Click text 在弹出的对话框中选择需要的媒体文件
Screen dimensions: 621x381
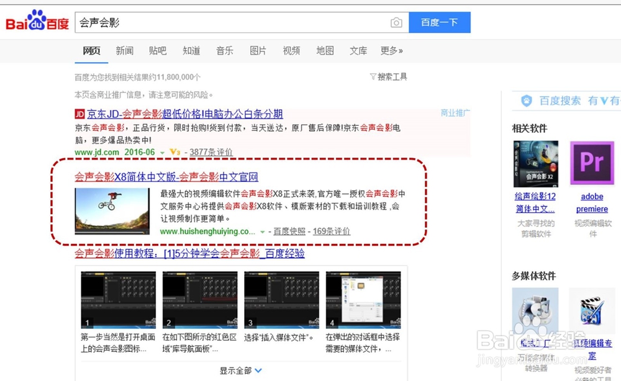tap(363, 343)
